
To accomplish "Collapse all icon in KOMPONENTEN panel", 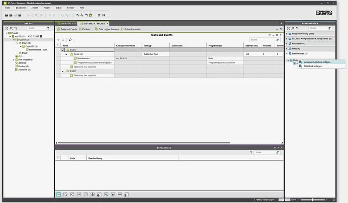I will pyautogui.click(x=293, y=28).
